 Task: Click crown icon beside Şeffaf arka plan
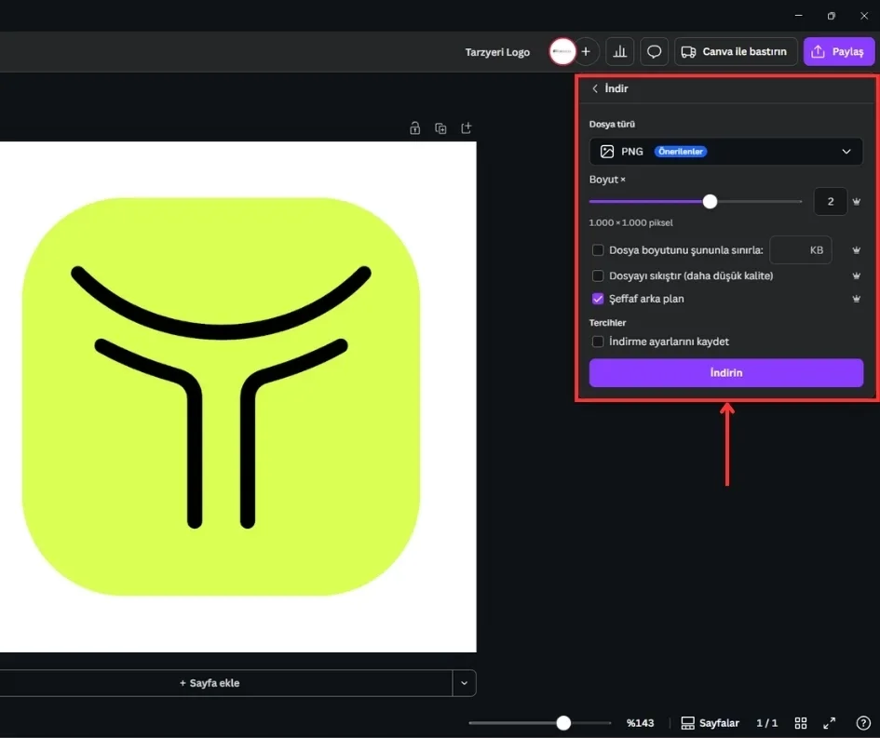857,299
